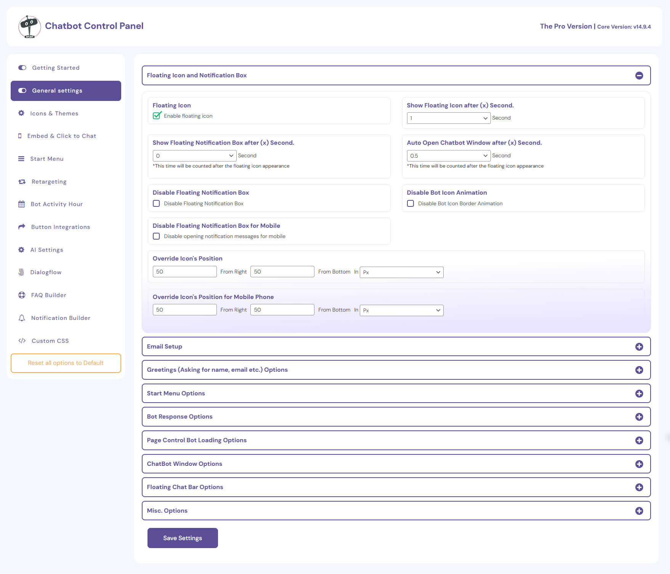This screenshot has height=574, width=670.
Task: Click the Dialogflow spiral icon
Action: [21, 272]
